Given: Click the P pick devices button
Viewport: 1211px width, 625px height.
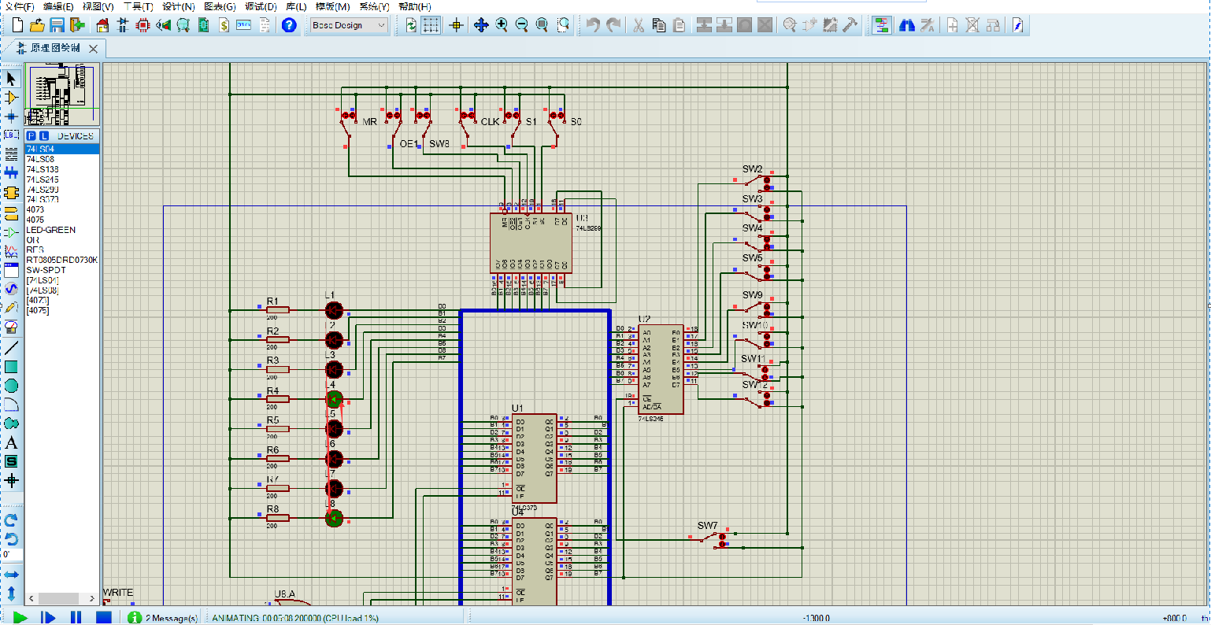Looking at the screenshot, I should coord(31,136).
